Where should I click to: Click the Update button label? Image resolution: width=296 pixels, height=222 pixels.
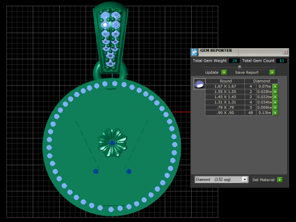pyautogui.click(x=212, y=72)
